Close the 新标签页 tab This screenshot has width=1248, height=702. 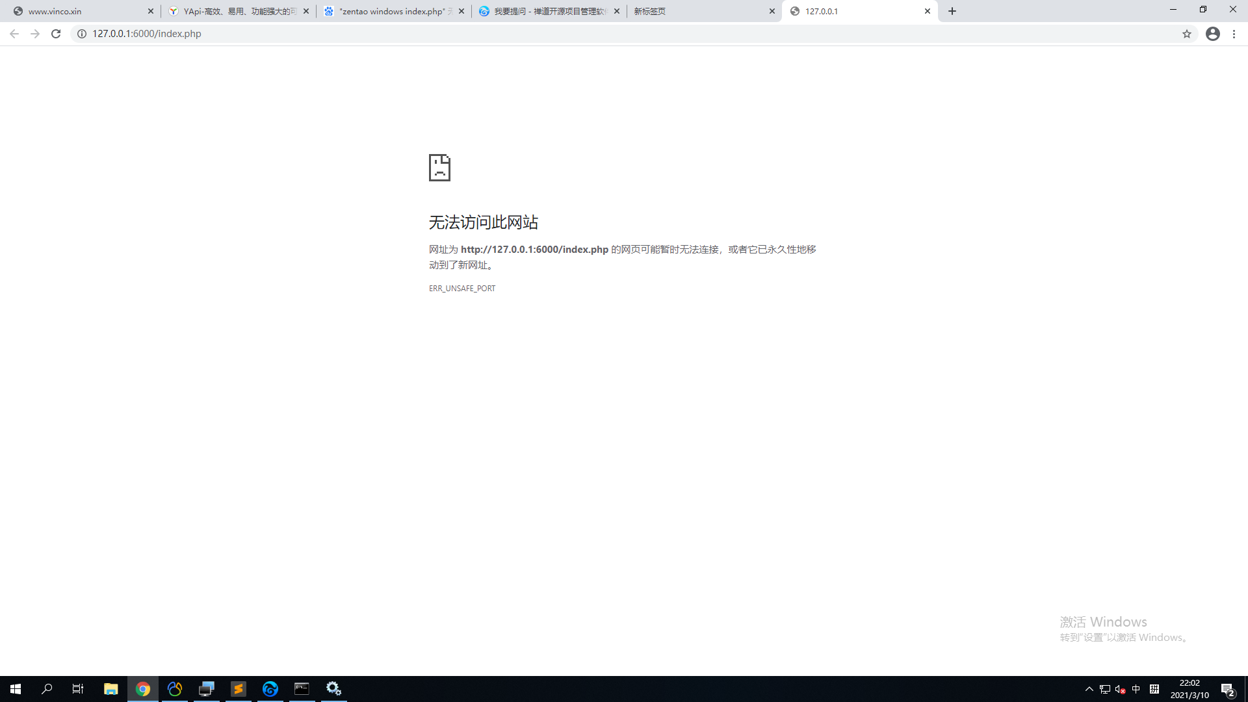[x=772, y=11]
